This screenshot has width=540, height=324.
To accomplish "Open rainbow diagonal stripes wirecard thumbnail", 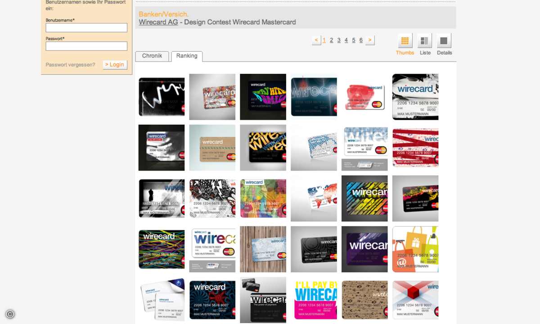I will [x=364, y=198].
